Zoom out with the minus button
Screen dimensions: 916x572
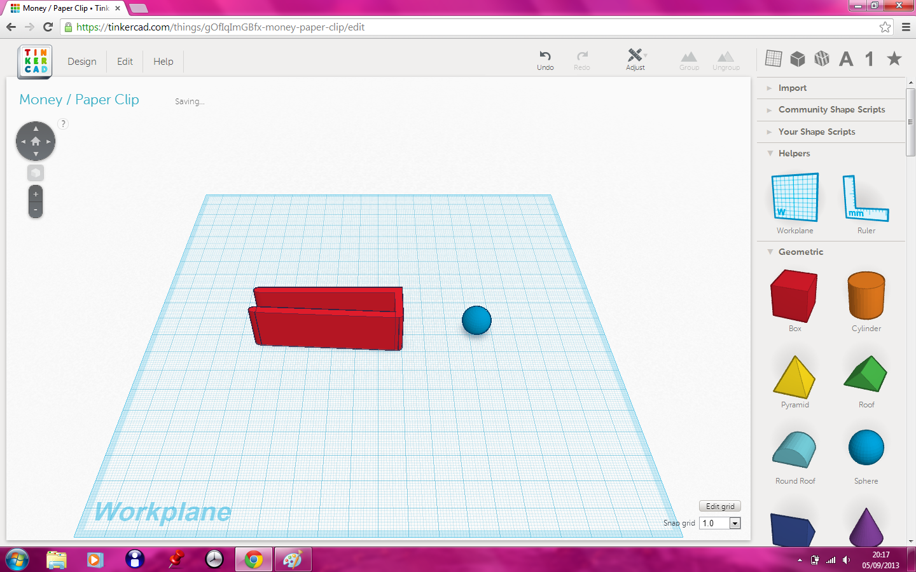click(x=36, y=210)
